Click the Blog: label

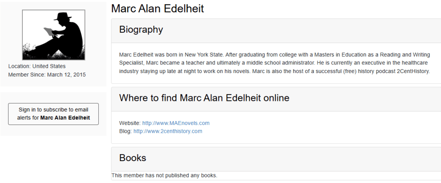coord(125,131)
